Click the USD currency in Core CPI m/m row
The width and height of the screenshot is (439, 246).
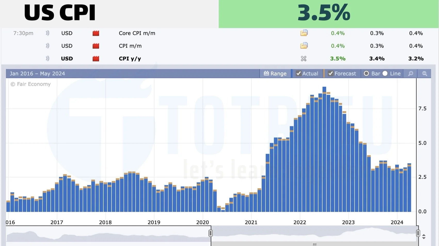click(x=67, y=33)
